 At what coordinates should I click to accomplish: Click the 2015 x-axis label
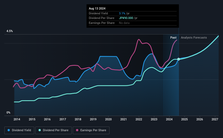tap(32, 119)
